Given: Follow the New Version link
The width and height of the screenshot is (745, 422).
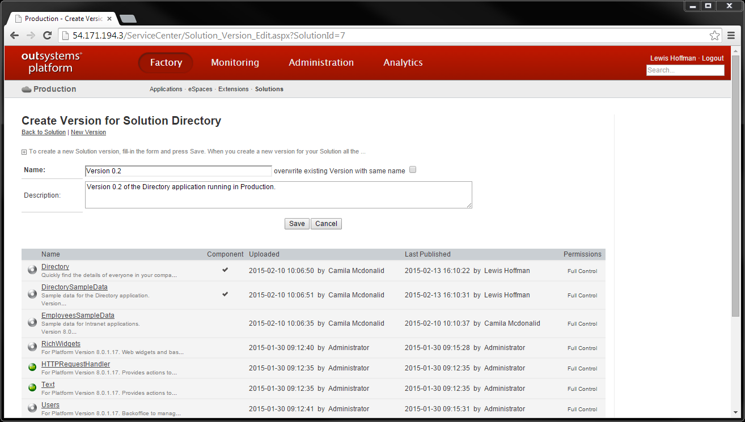Looking at the screenshot, I should (88, 132).
